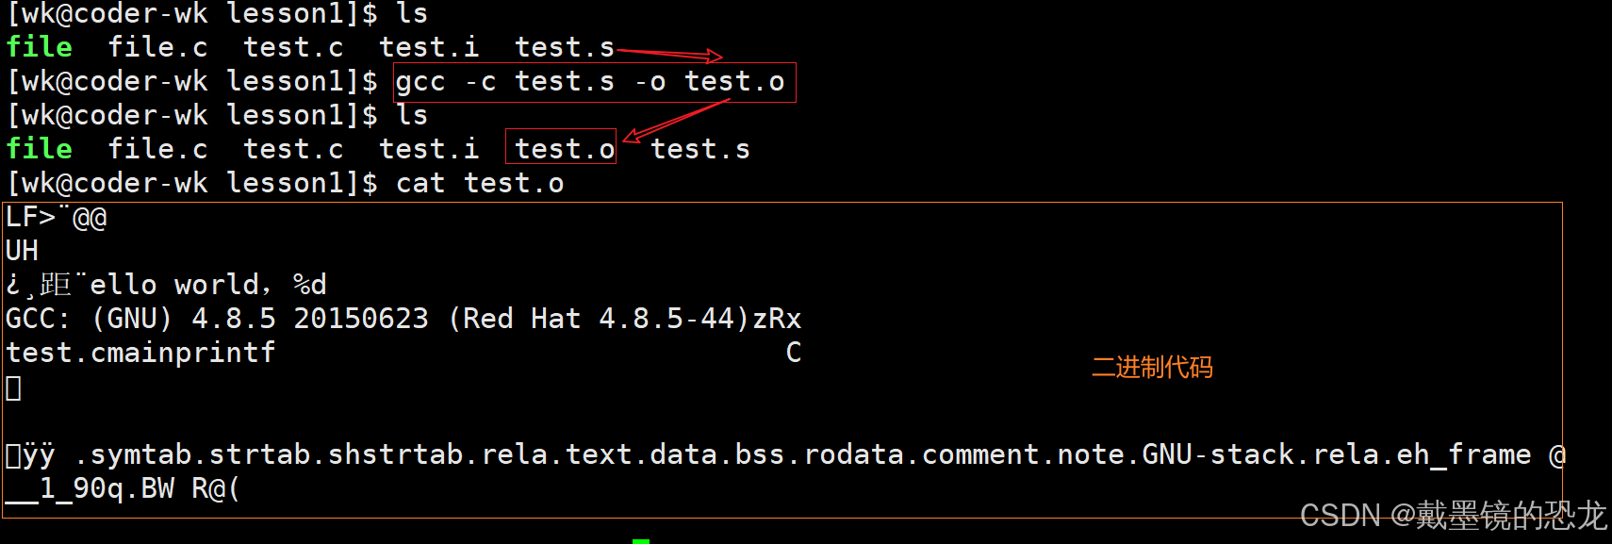Click the lone 'C' character after test.cmainprintf

[794, 353]
